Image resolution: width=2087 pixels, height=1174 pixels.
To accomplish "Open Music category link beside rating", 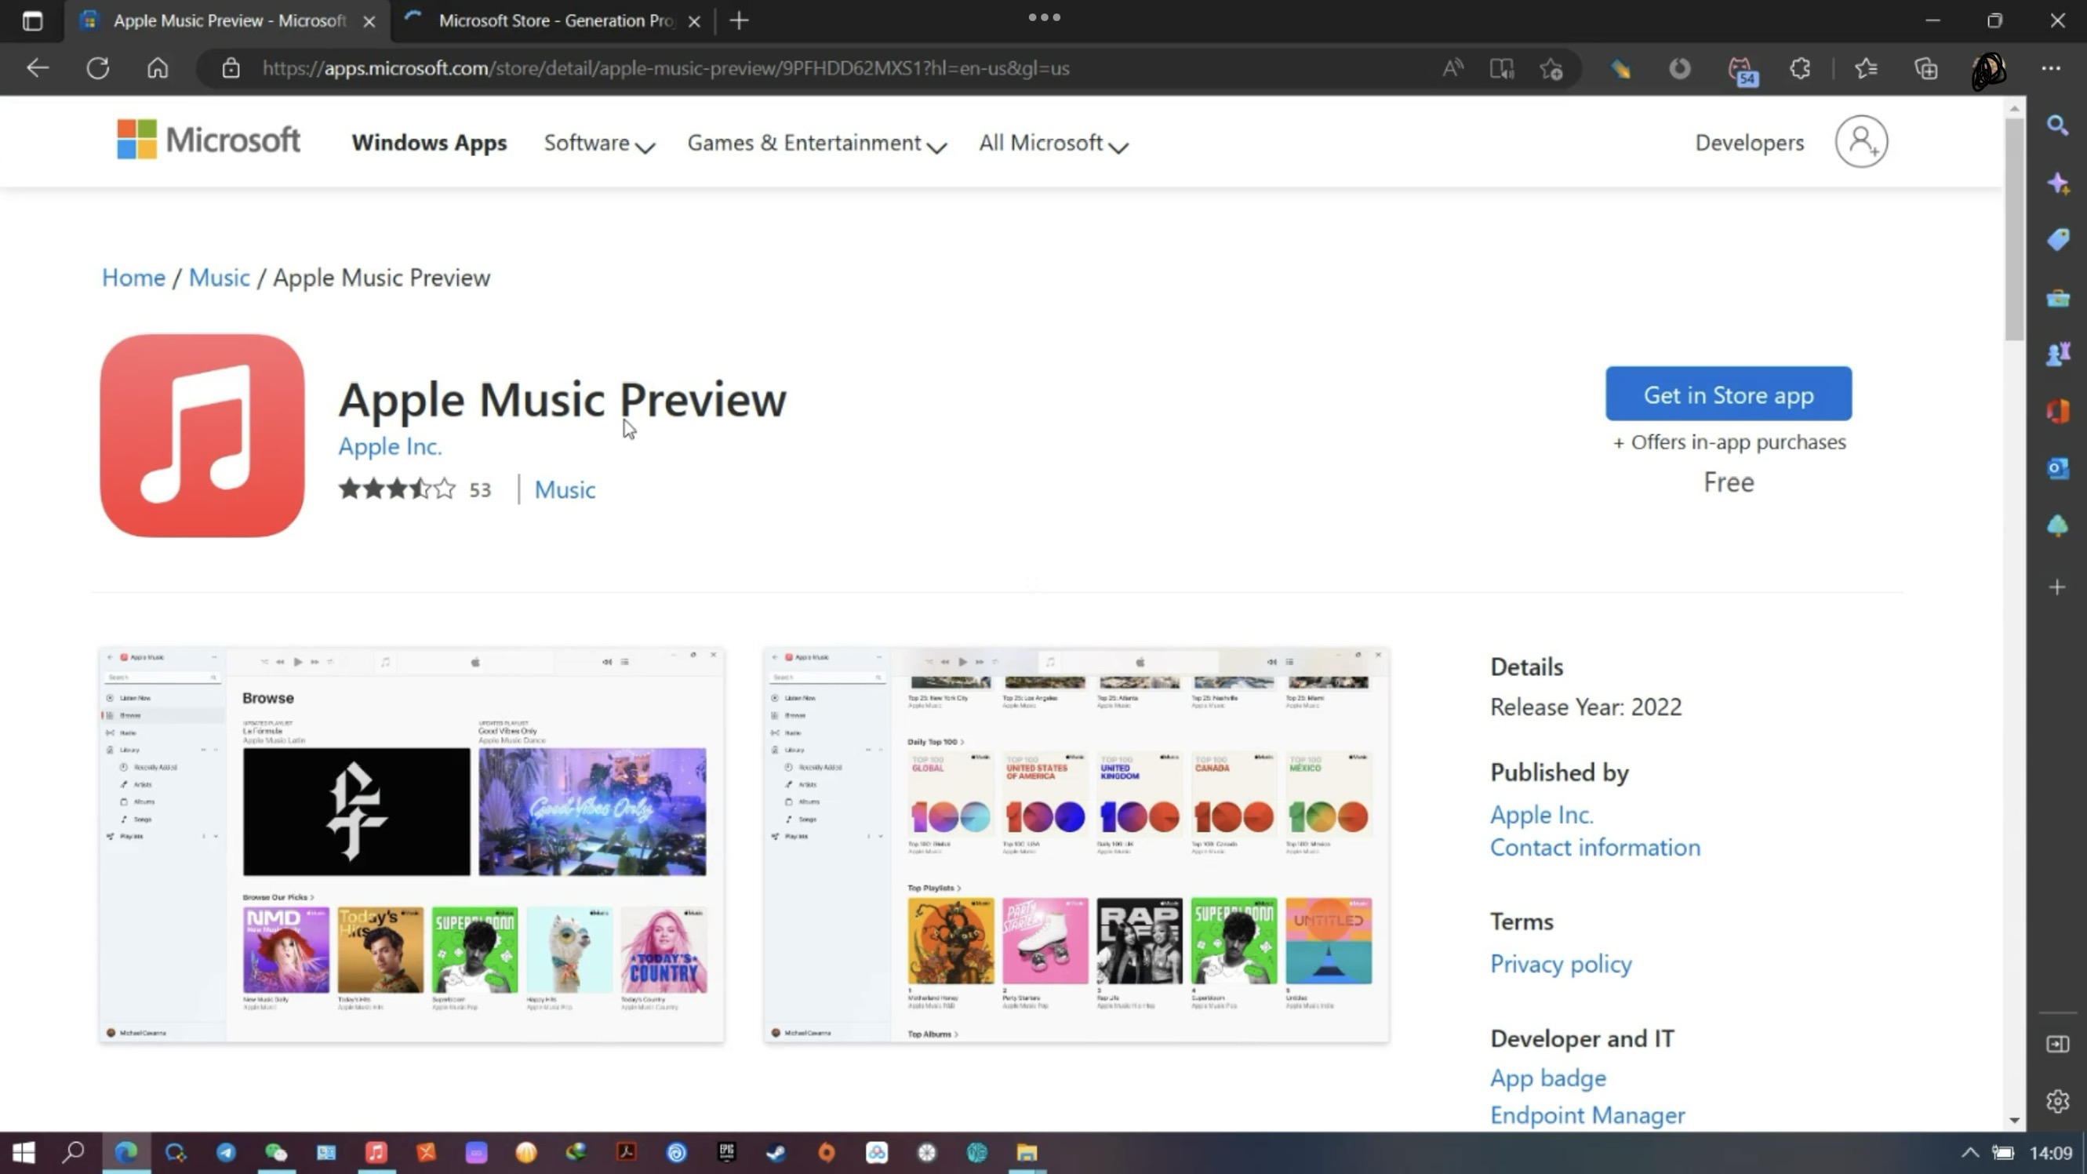I will [x=565, y=489].
